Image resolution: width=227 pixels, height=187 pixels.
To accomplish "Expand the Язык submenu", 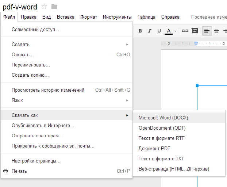I will pos(66,100).
